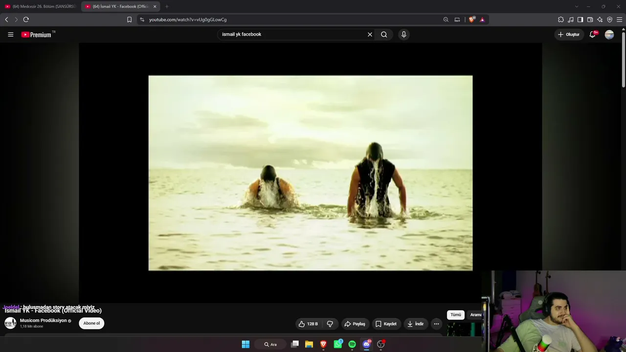
Task: Submit search with the magnifier button
Action: tap(384, 34)
